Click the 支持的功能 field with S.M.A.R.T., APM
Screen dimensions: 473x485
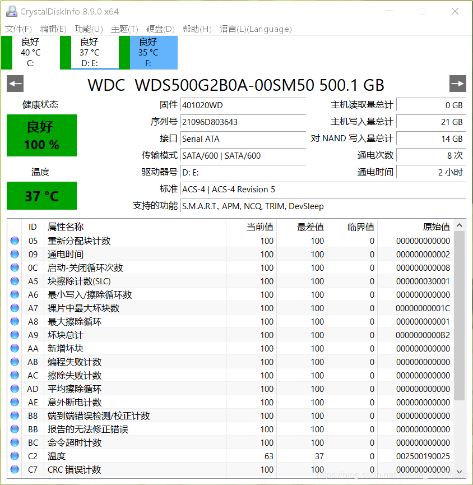pos(323,206)
